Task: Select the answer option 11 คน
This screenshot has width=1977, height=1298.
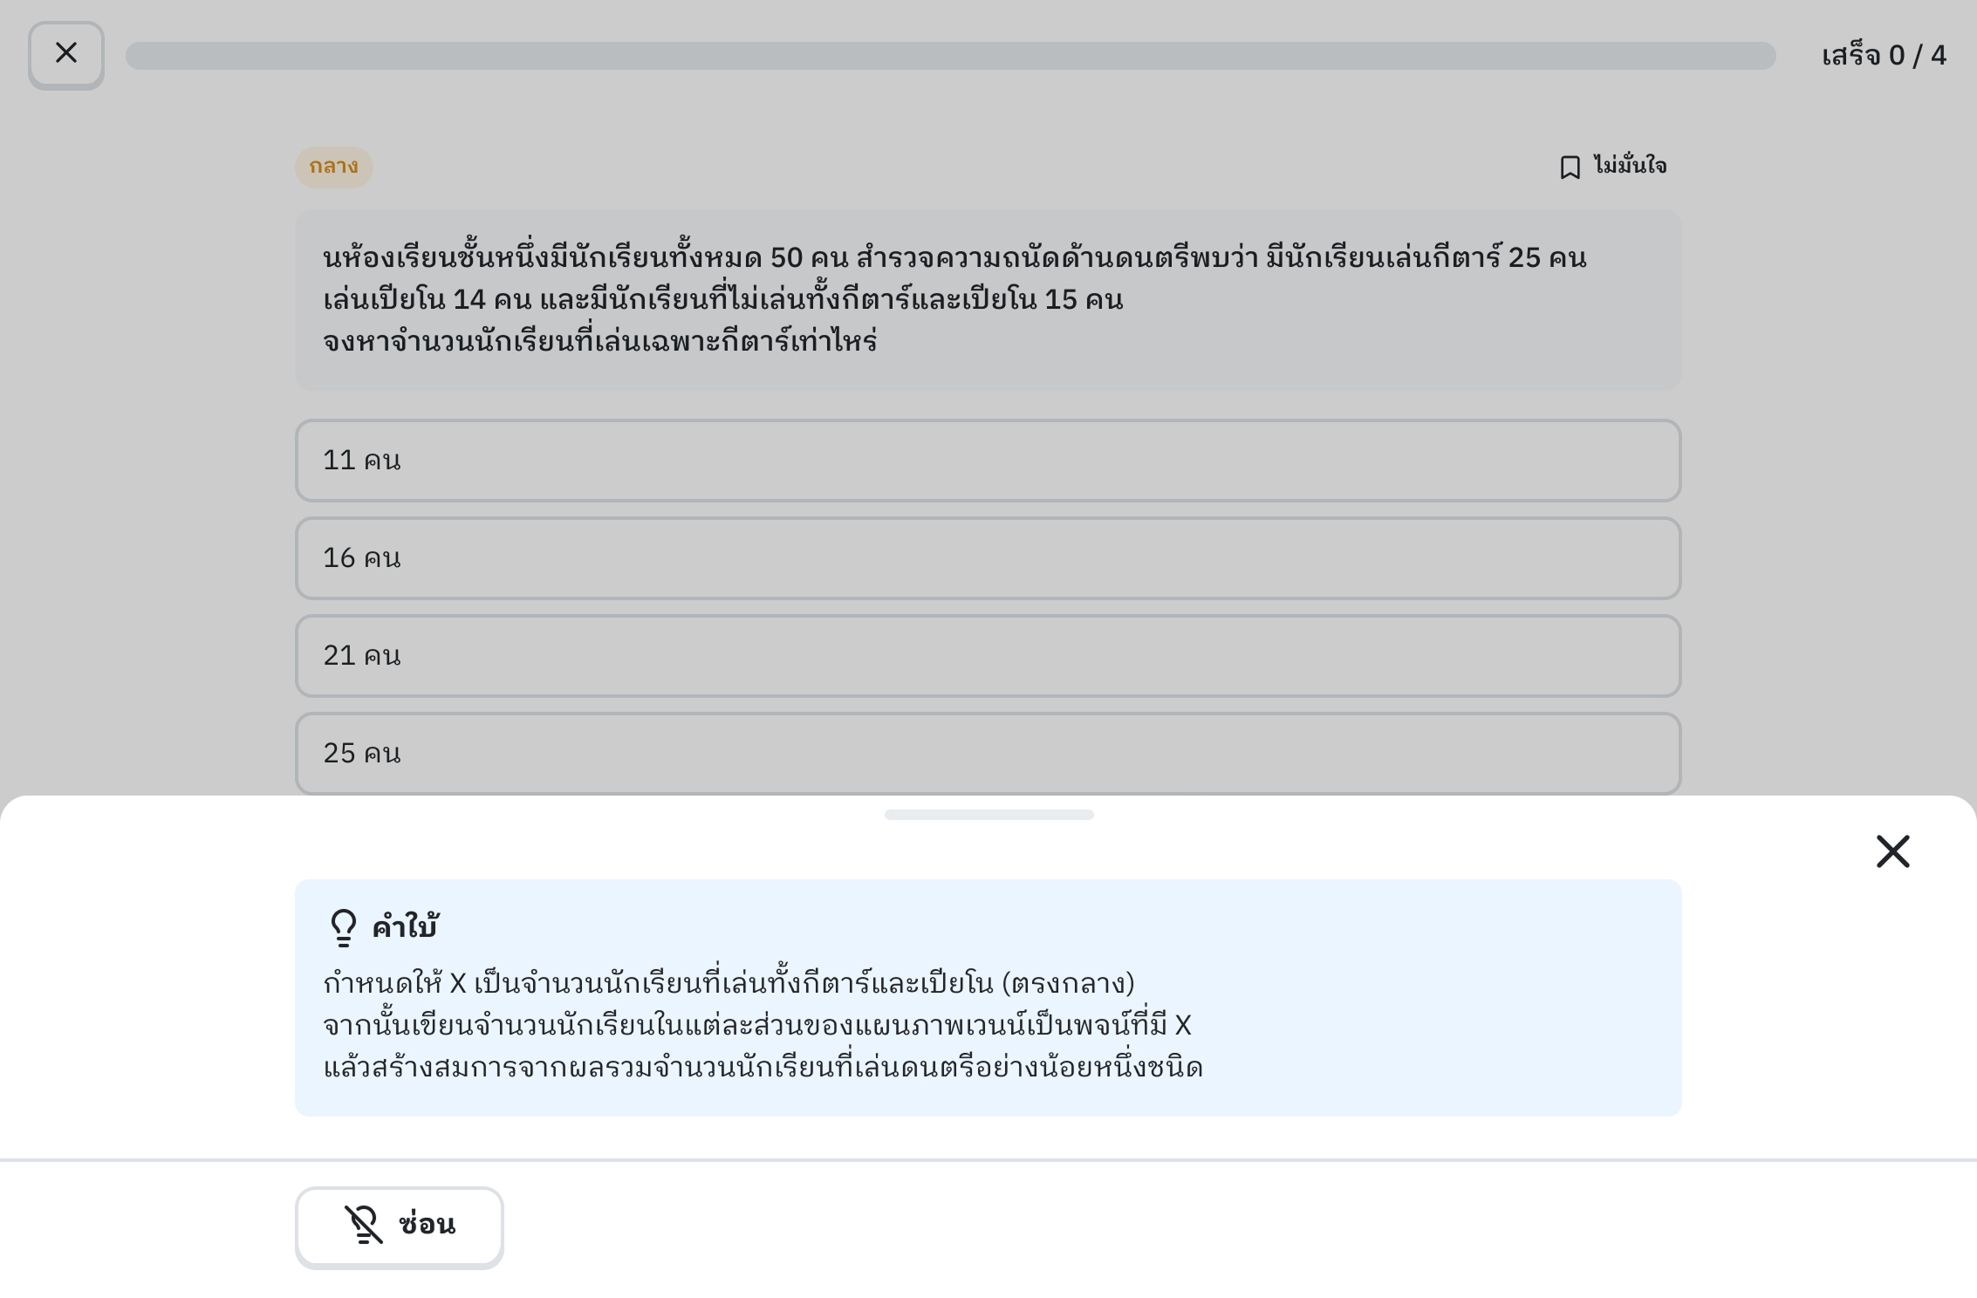Action: 988,461
